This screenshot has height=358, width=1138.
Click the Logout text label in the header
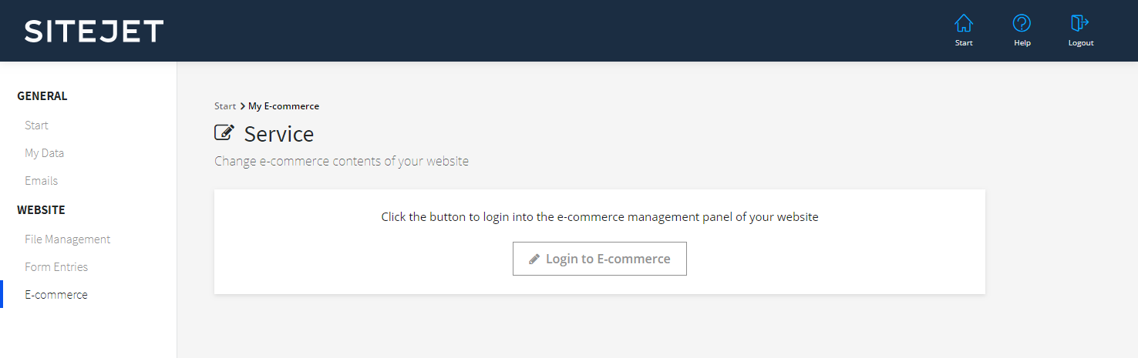click(1081, 43)
